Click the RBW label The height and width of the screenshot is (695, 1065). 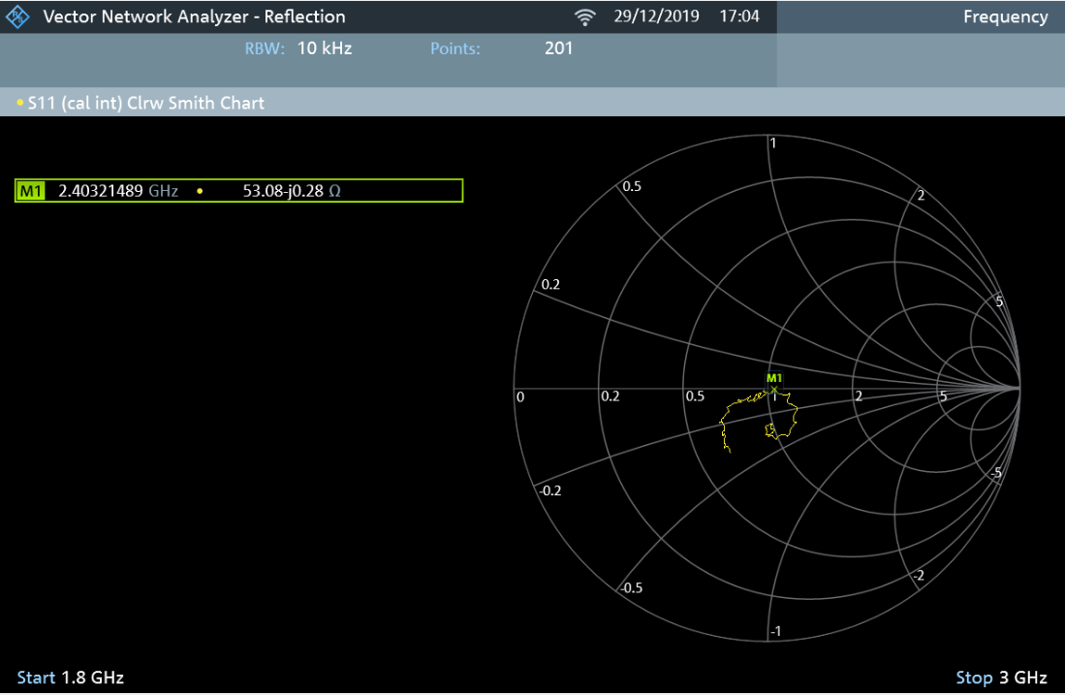pyautogui.click(x=265, y=48)
